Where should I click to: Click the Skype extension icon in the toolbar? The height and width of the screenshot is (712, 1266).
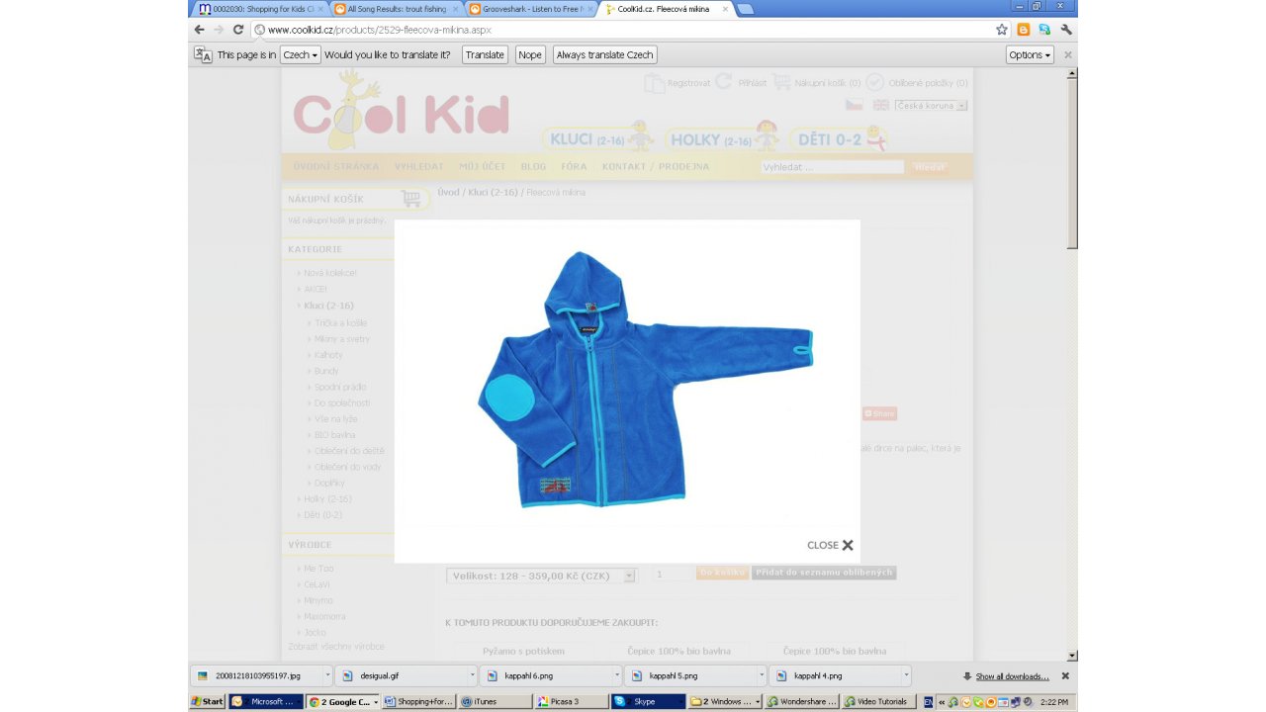(x=1044, y=30)
